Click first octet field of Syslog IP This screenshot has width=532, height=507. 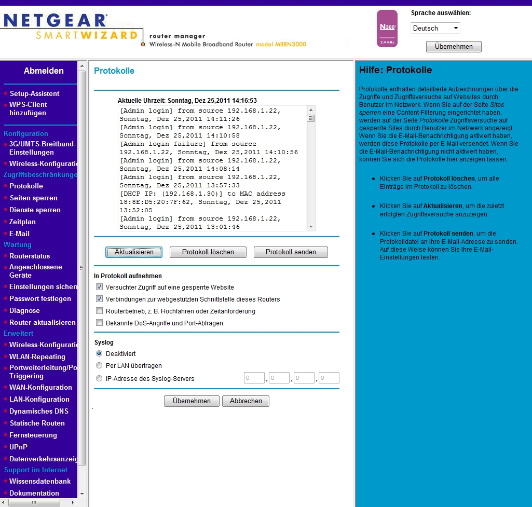pos(254,378)
